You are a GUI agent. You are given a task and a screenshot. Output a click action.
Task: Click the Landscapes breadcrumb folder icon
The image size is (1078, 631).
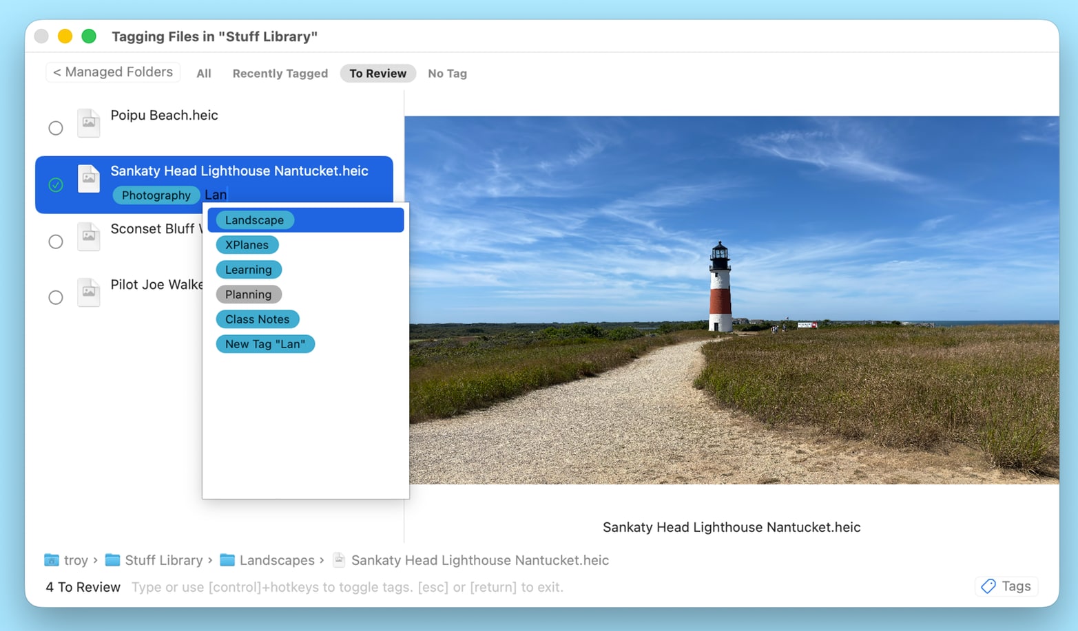tap(227, 560)
